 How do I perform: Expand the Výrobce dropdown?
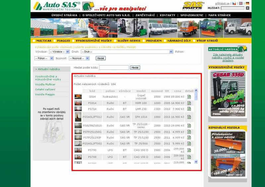(59, 52)
